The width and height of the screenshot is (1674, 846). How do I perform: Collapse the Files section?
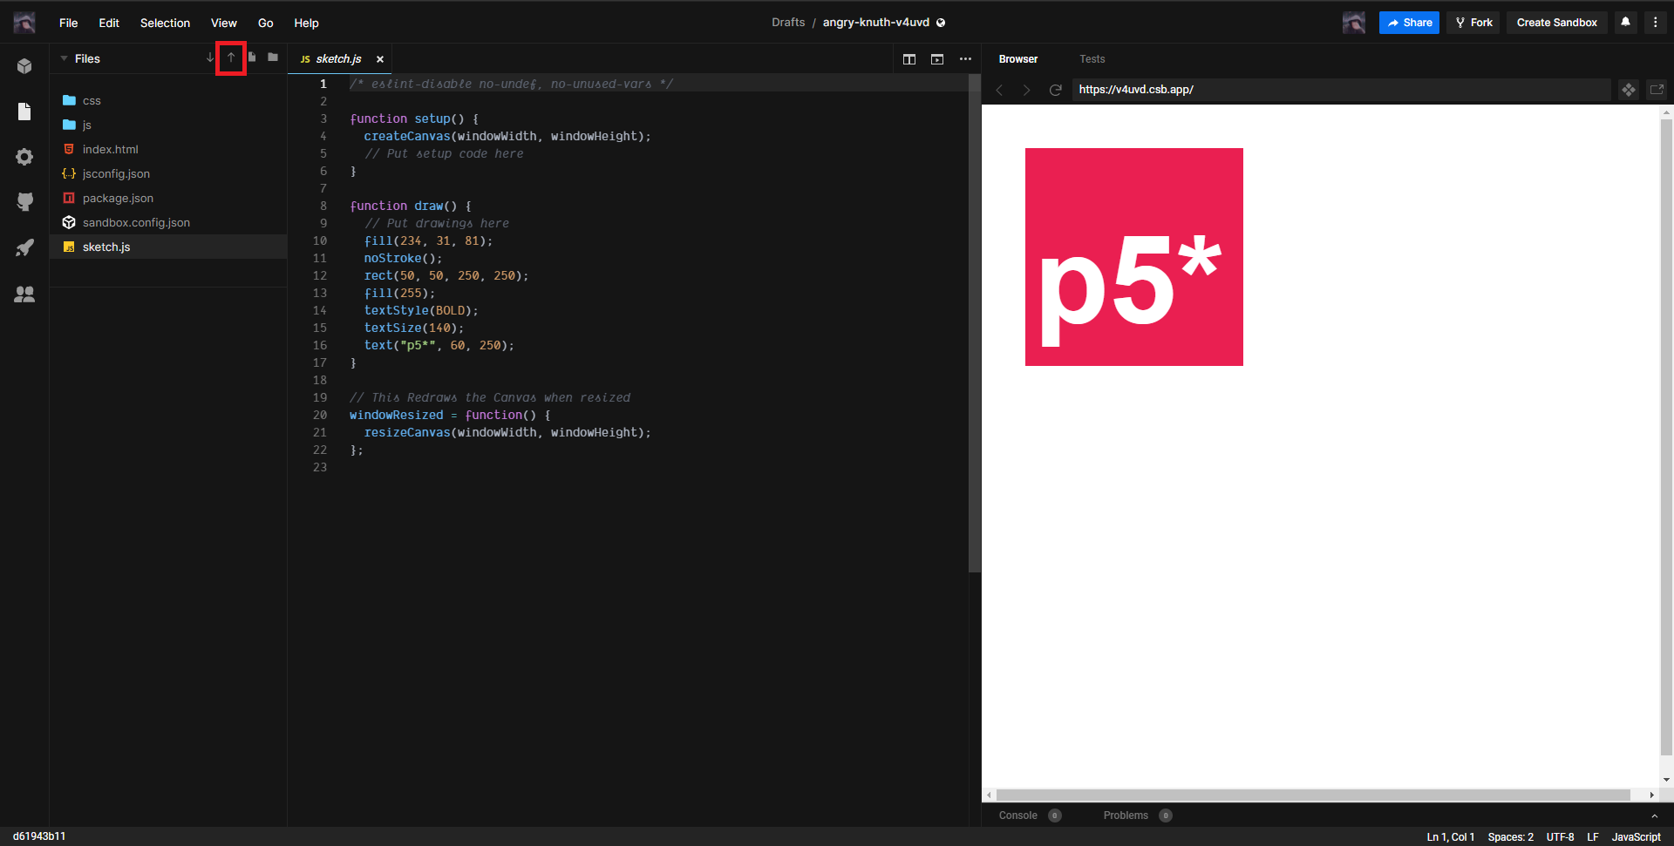pyautogui.click(x=64, y=58)
